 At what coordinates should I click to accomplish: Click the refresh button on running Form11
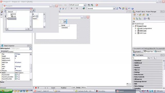pos(34,10)
